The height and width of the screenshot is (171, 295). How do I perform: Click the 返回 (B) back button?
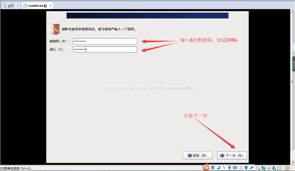click(x=197, y=156)
